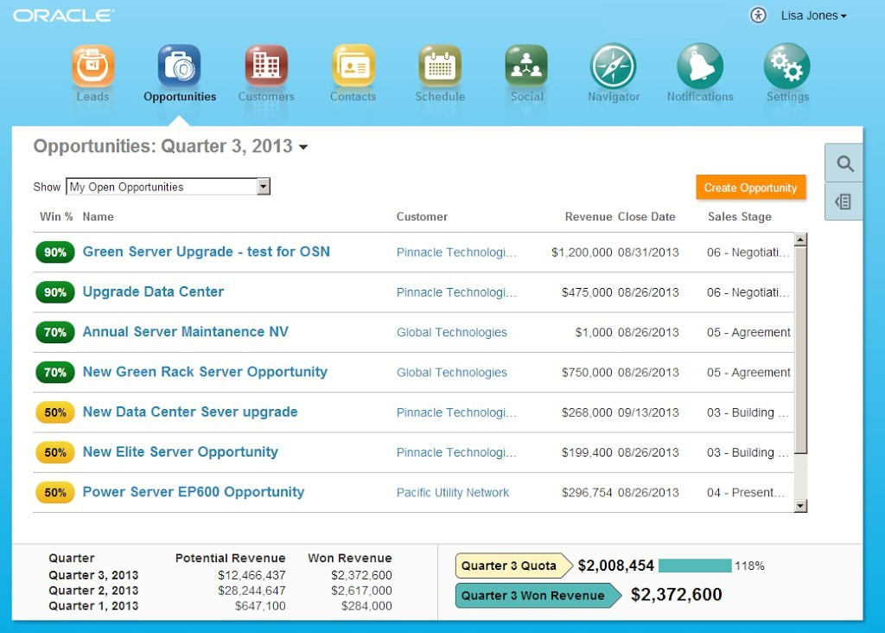
Task: Open the collapse panel side tab icon
Action: (x=844, y=201)
